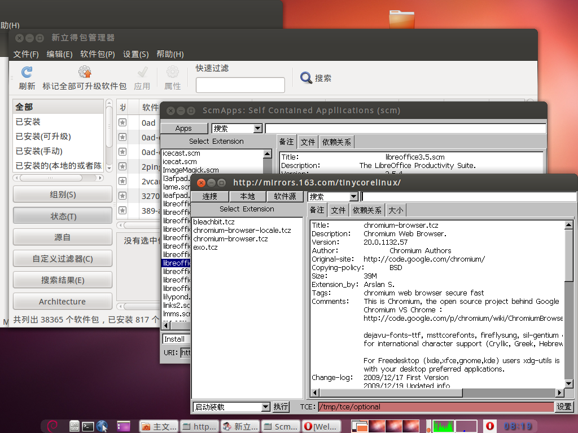578x433 pixels.
Task: Click the 组别(S) filter button
Action: (63, 195)
